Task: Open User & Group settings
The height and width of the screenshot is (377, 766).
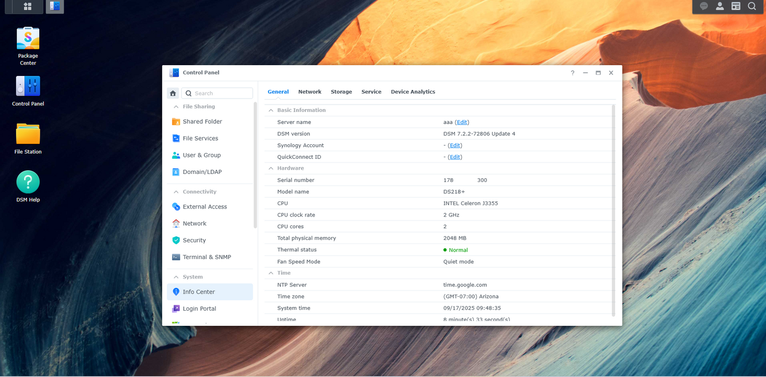Action: pyautogui.click(x=210, y=155)
